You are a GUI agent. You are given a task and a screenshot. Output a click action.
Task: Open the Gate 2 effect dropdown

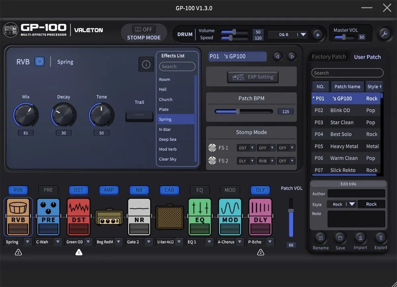pos(139,242)
